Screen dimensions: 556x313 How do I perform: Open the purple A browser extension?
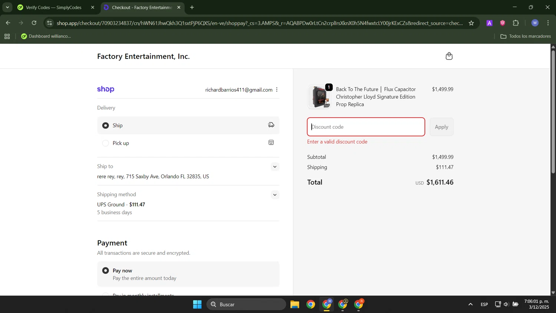(x=489, y=23)
